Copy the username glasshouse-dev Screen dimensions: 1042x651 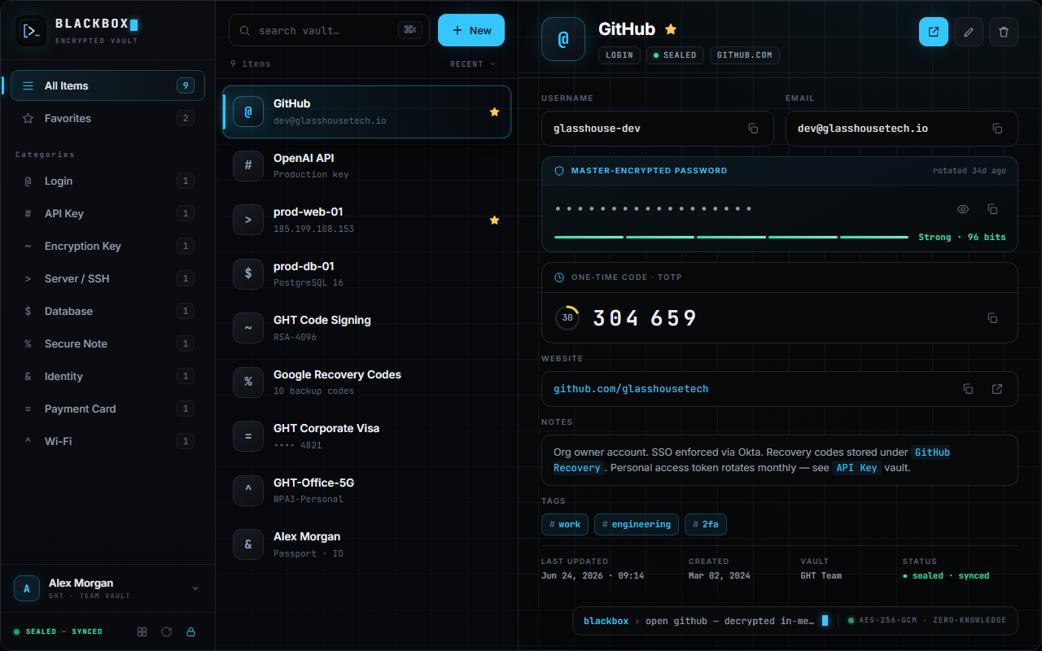pyautogui.click(x=753, y=129)
